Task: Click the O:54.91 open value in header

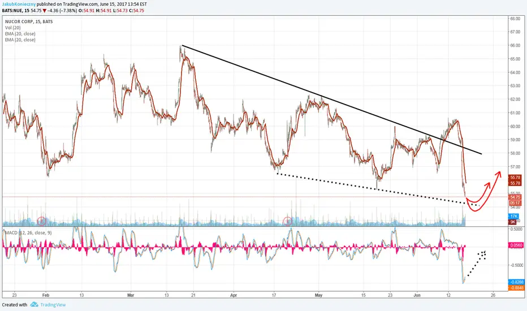Action: coord(87,10)
